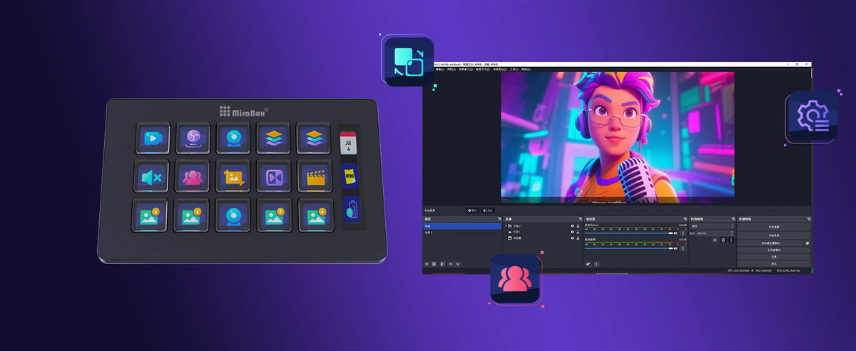Toggle lock on the browser source
Image resolution: width=856 pixels, height=351 pixels.
pyautogui.click(x=578, y=238)
